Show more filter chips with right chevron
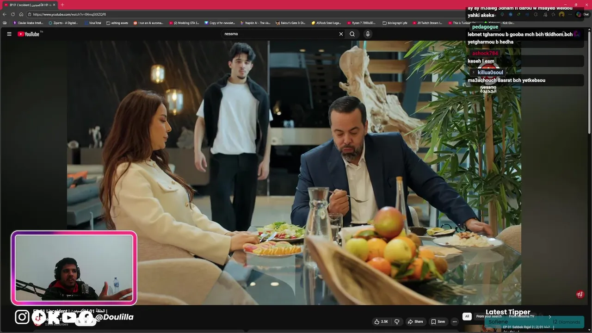Viewport: 592px width, 333px height. click(550, 316)
